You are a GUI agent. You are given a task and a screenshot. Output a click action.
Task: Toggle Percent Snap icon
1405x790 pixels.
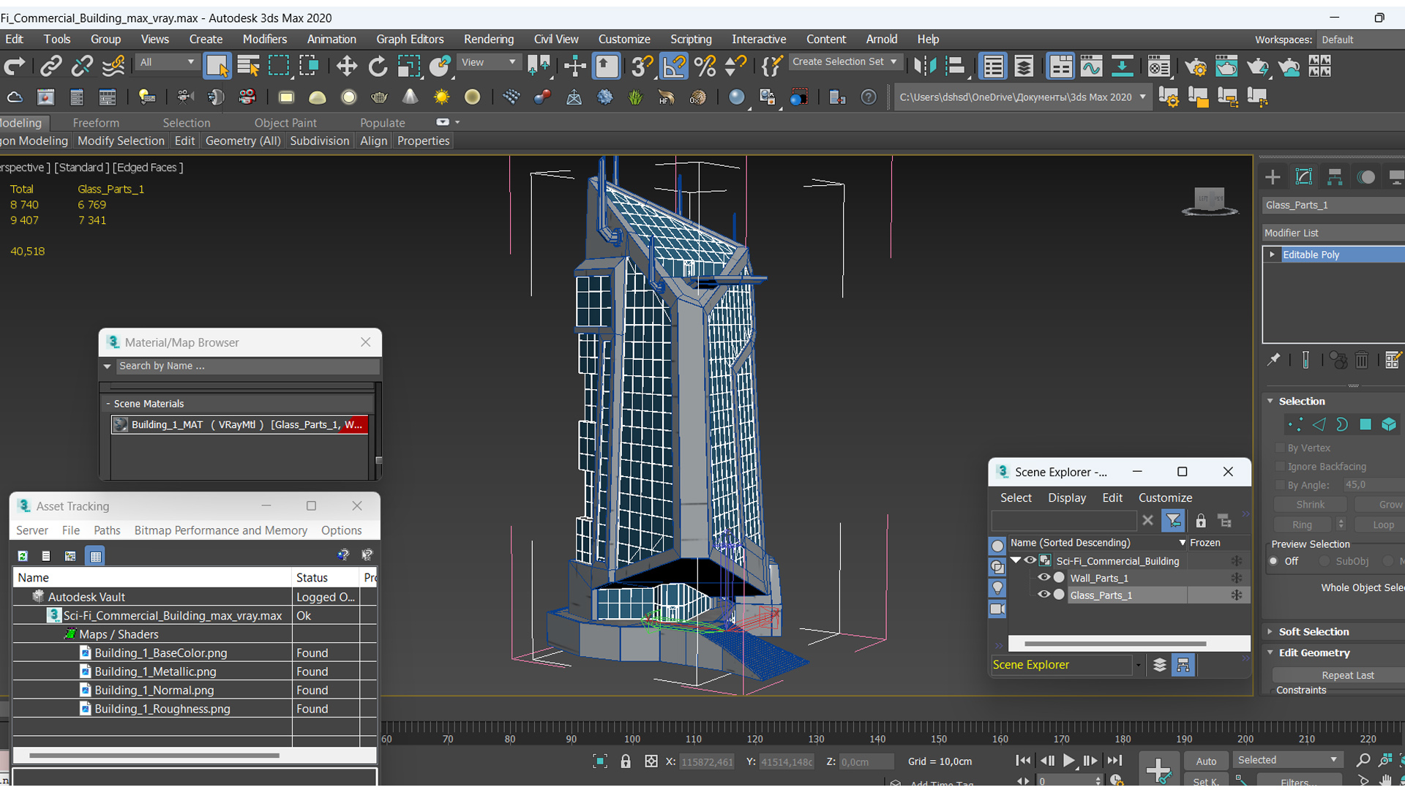(x=705, y=67)
